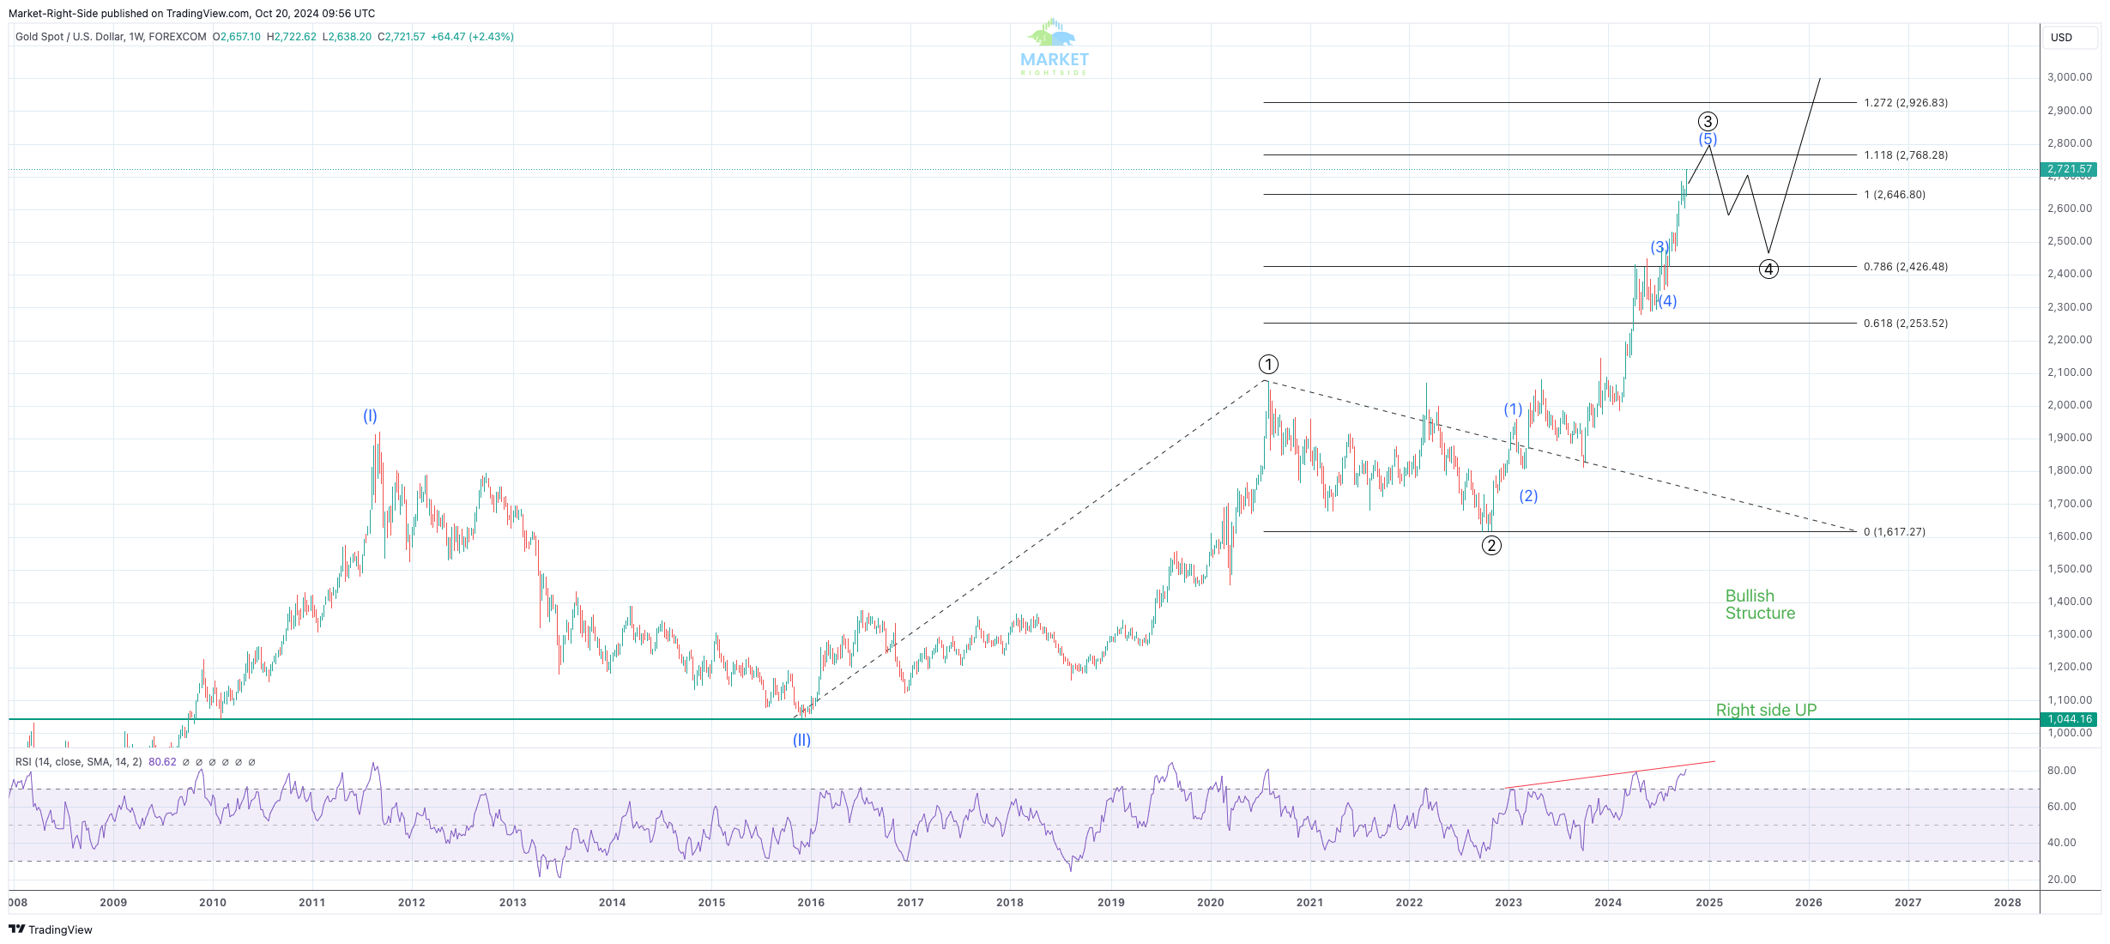
Task: Click the 2016 year on time axis
Action: coord(811,902)
